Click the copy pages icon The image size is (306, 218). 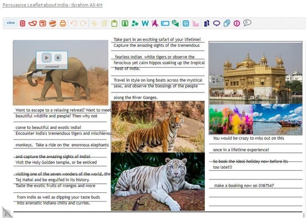click(104, 24)
